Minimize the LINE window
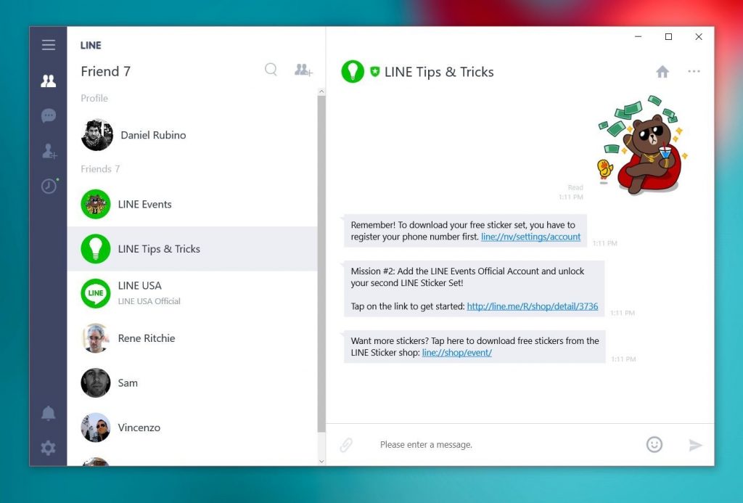The image size is (743, 503). (x=639, y=36)
